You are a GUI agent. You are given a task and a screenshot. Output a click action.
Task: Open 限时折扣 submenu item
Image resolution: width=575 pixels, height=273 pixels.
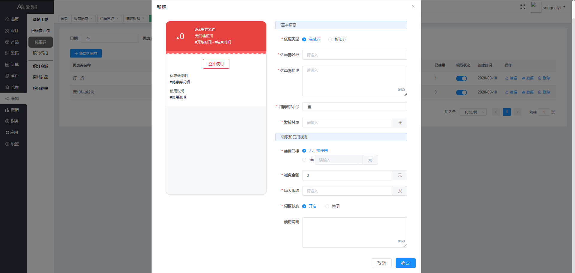pos(40,53)
